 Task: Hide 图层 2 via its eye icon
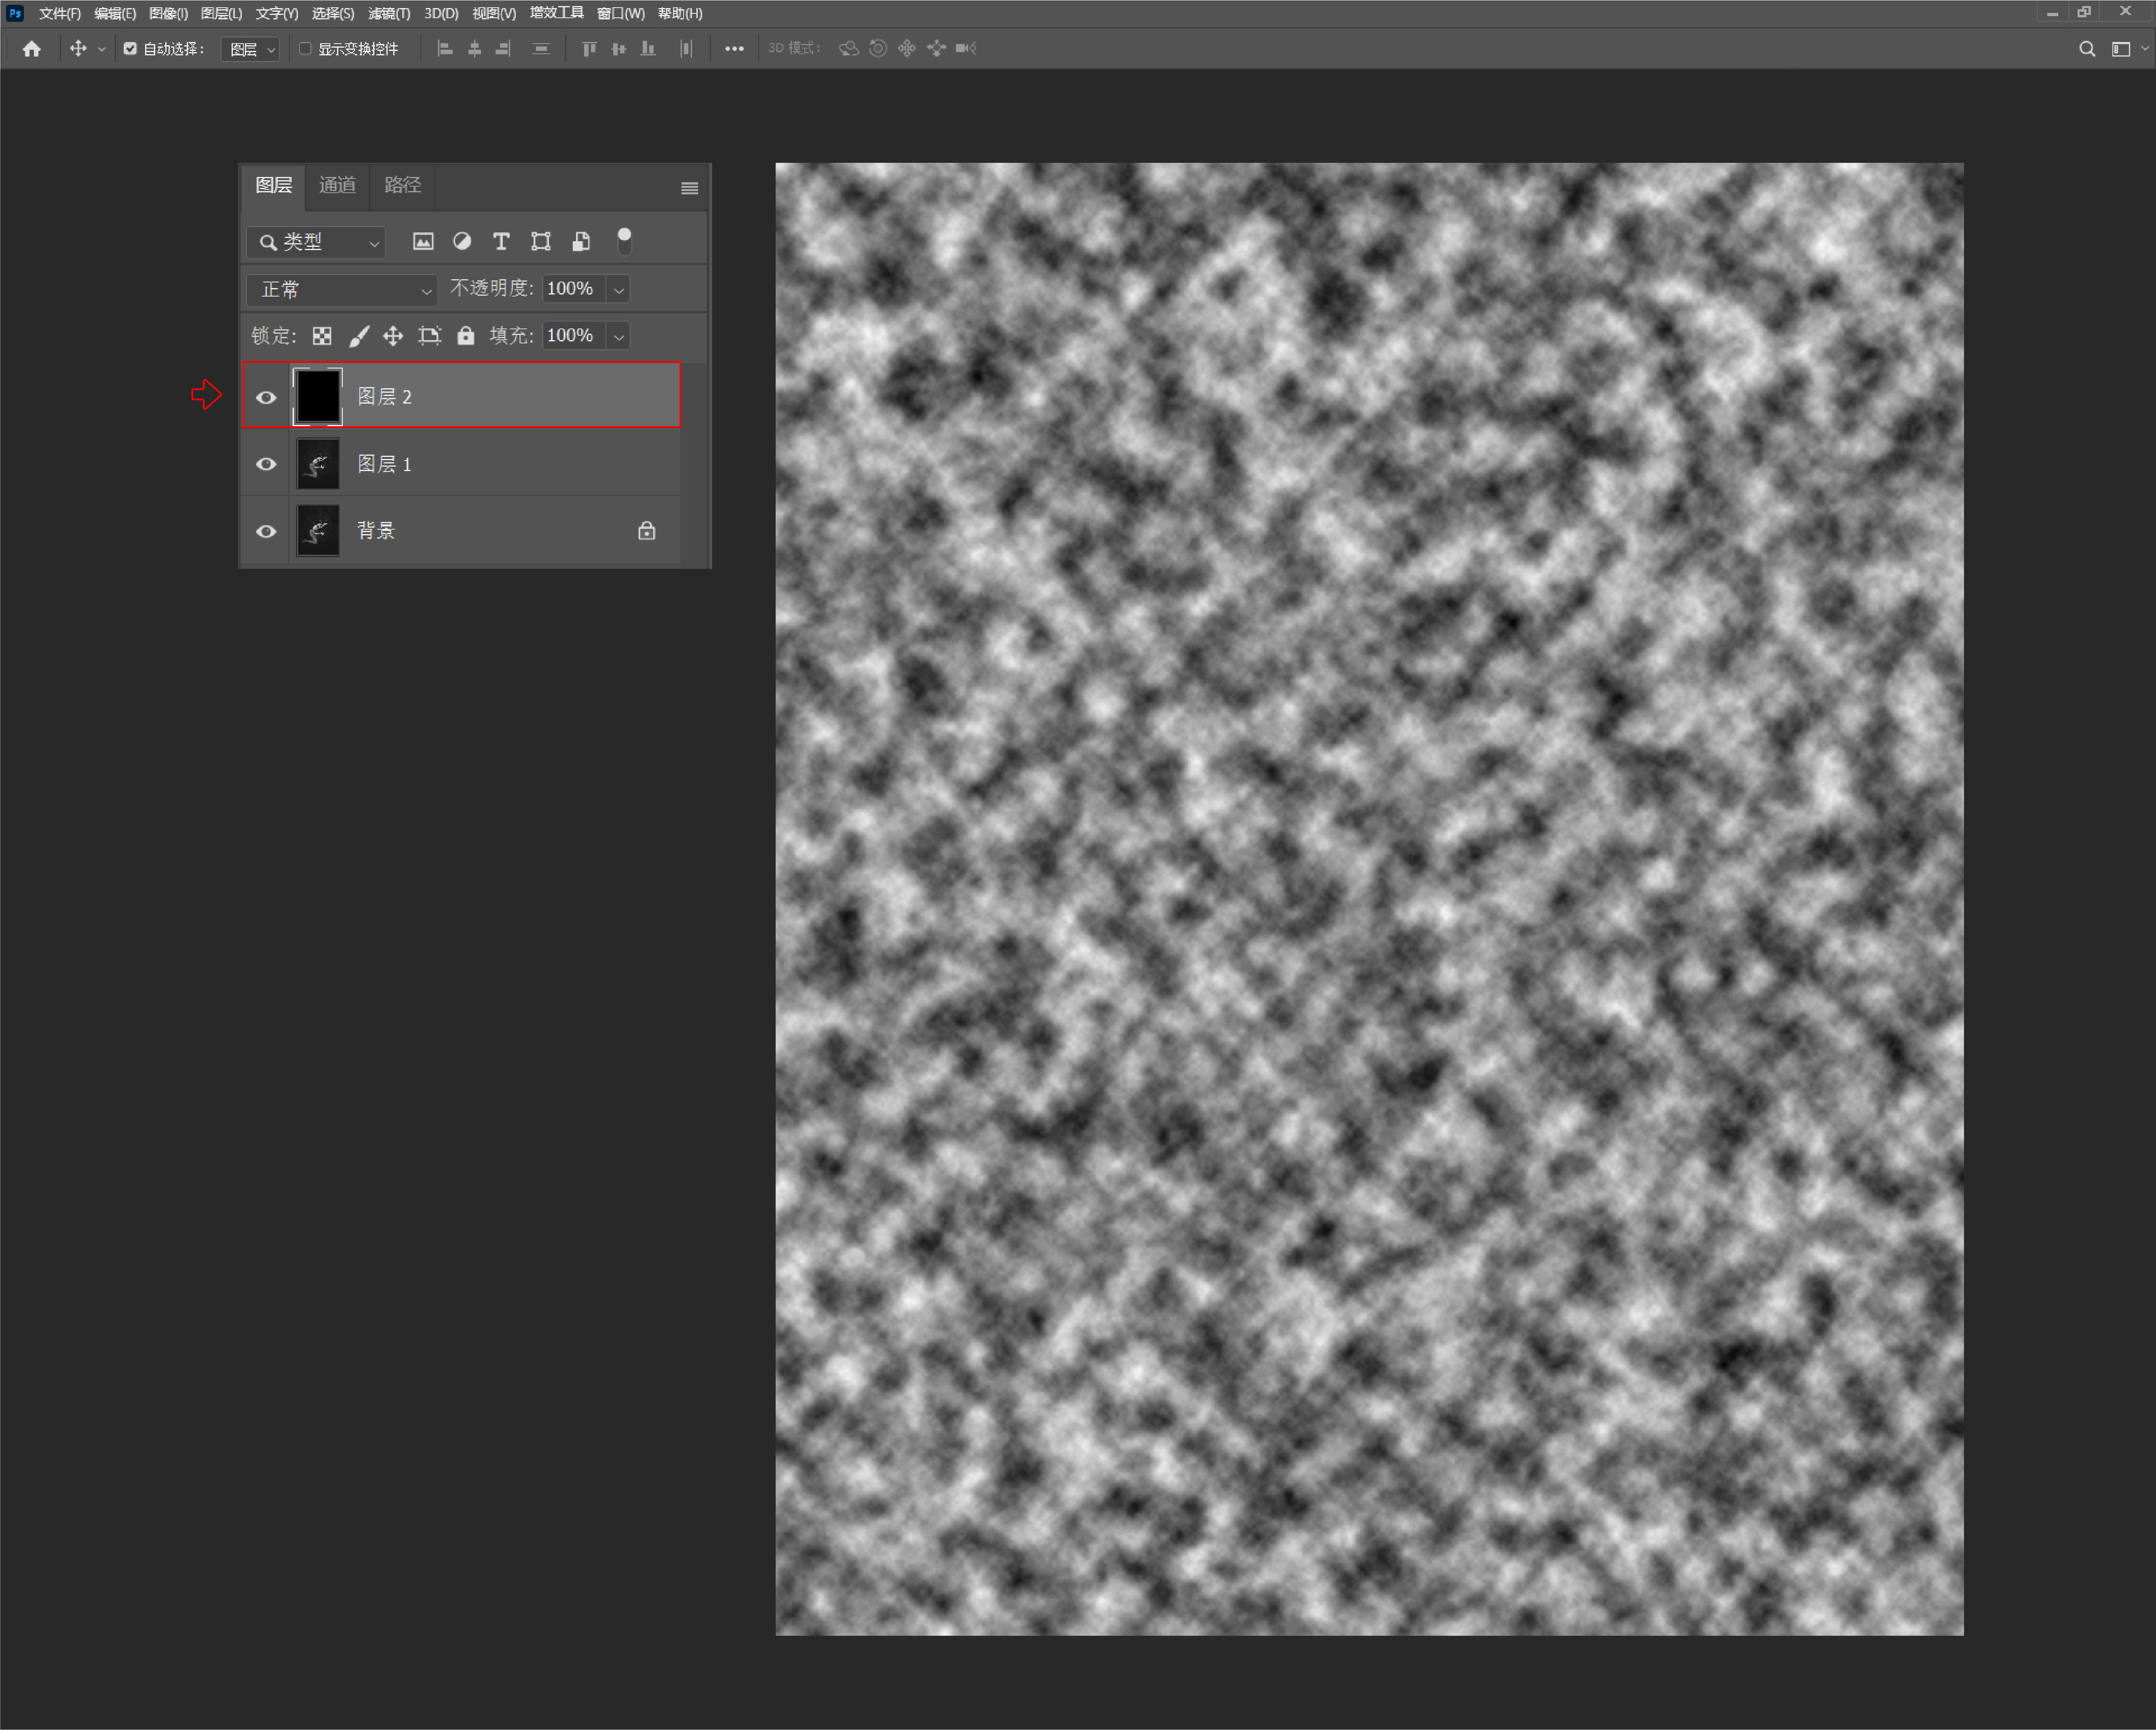(266, 398)
